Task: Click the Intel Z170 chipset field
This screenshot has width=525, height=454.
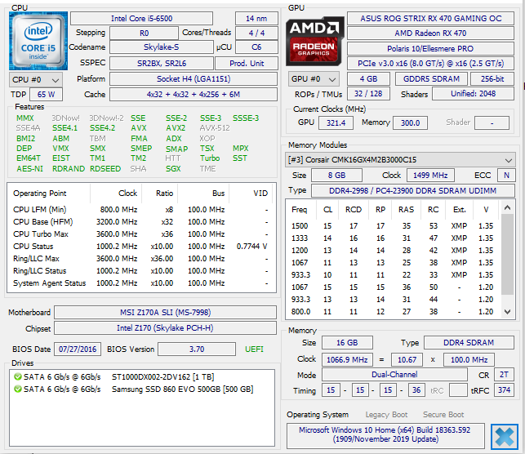Action: (x=166, y=327)
